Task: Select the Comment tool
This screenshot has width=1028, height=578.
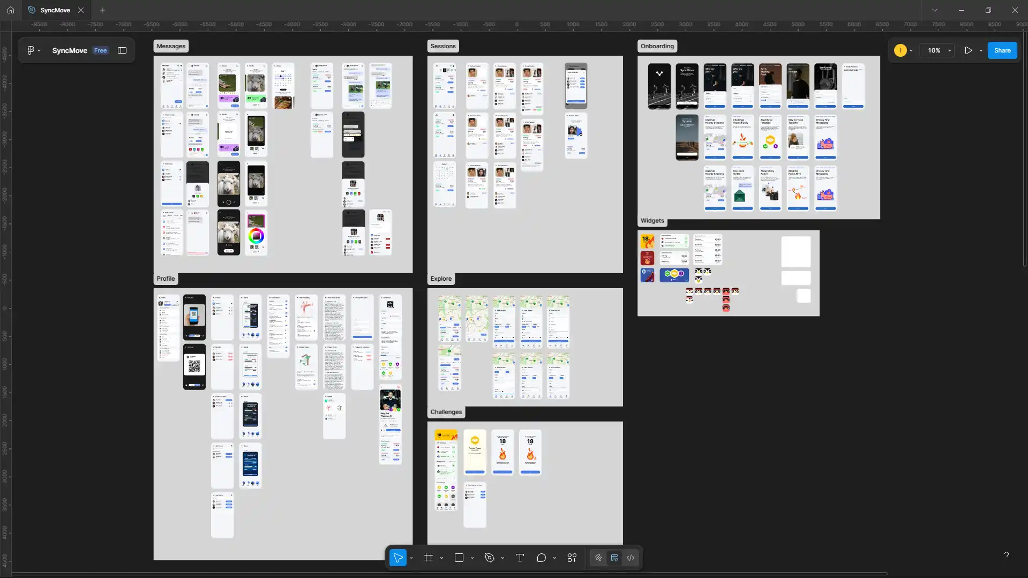Action: click(541, 558)
